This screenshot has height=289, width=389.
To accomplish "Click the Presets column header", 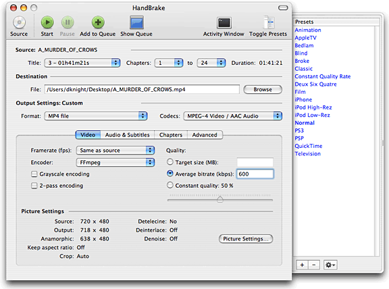I will click(x=336, y=22).
